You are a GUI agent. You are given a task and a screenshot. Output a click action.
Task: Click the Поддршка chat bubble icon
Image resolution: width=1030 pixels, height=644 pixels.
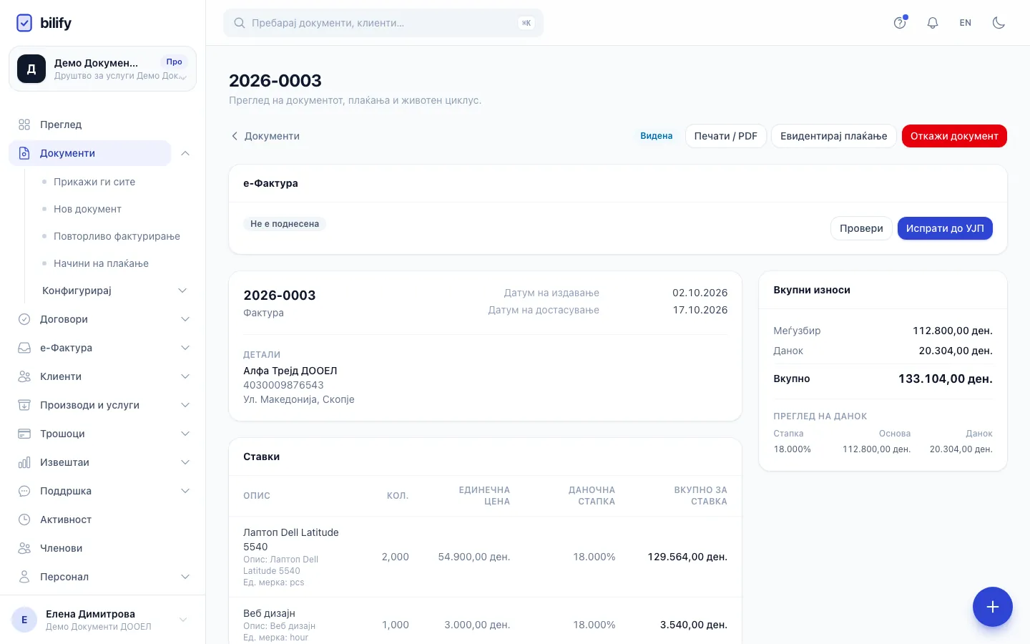pos(24,491)
